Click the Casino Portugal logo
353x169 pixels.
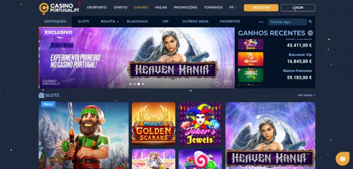click(x=59, y=8)
